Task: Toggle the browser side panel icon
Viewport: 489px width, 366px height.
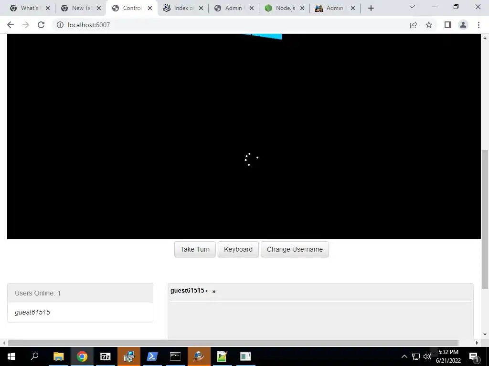Action: pos(448,25)
